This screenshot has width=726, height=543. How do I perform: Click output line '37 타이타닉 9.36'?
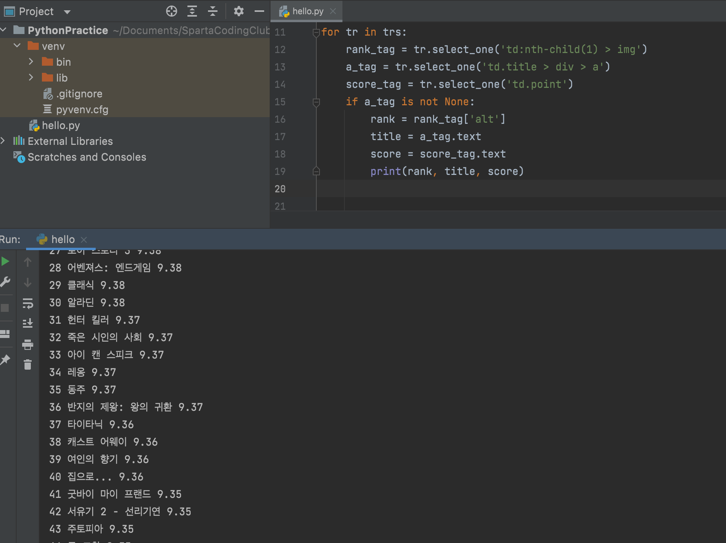[91, 425]
